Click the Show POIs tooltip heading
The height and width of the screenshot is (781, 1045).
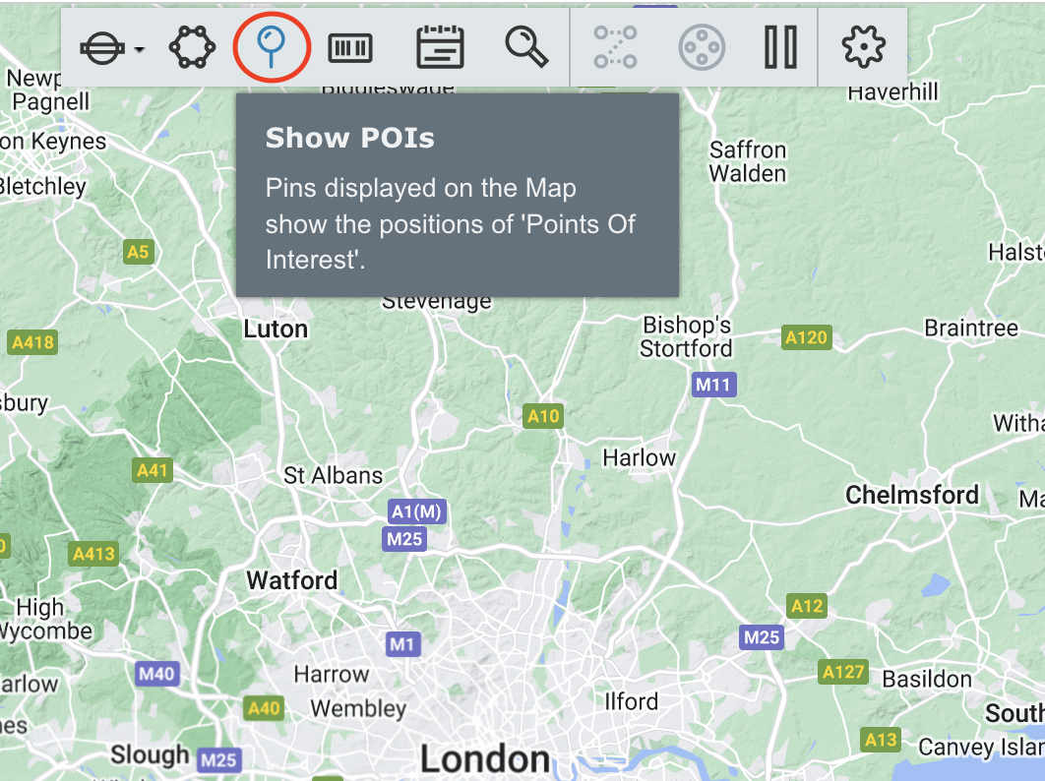[x=349, y=139]
